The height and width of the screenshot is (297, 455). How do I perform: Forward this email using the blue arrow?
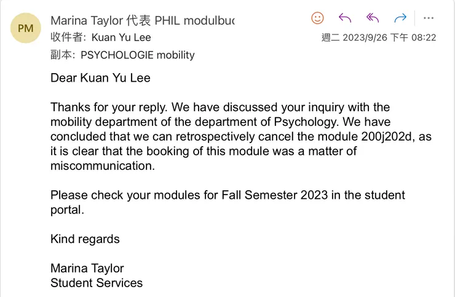tap(400, 18)
